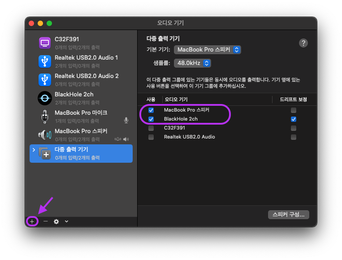
Task: Click the 다중 출력 기기 multi-output icon
Action: (45, 153)
